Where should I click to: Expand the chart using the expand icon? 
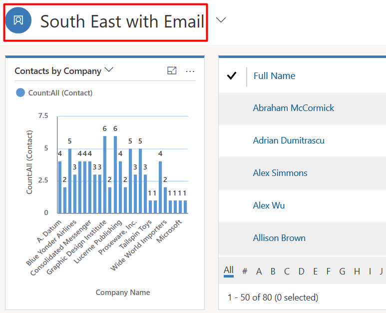point(172,71)
